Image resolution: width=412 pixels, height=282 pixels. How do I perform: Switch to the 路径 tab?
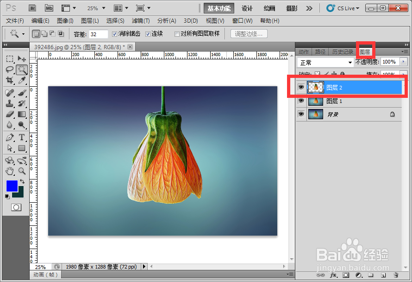pos(320,52)
